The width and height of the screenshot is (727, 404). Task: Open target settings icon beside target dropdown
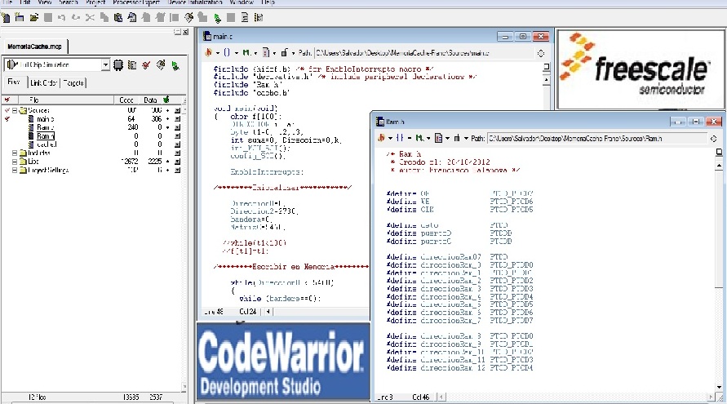tap(118, 64)
